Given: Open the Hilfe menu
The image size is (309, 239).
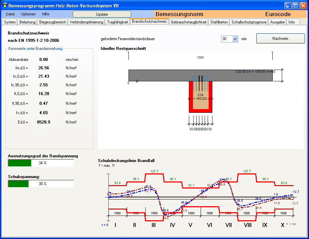Looking at the screenshot, I should [x=46, y=14].
